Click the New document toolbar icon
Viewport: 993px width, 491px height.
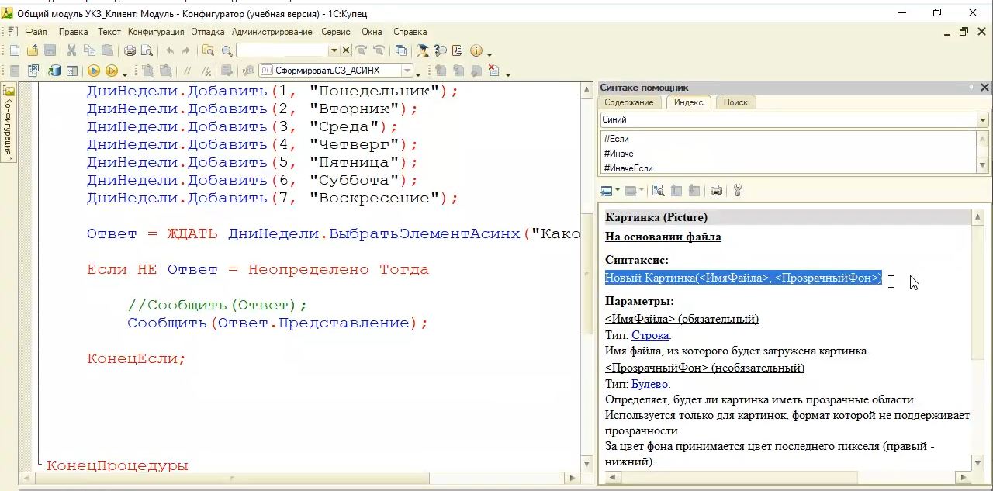tap(14, 51)
